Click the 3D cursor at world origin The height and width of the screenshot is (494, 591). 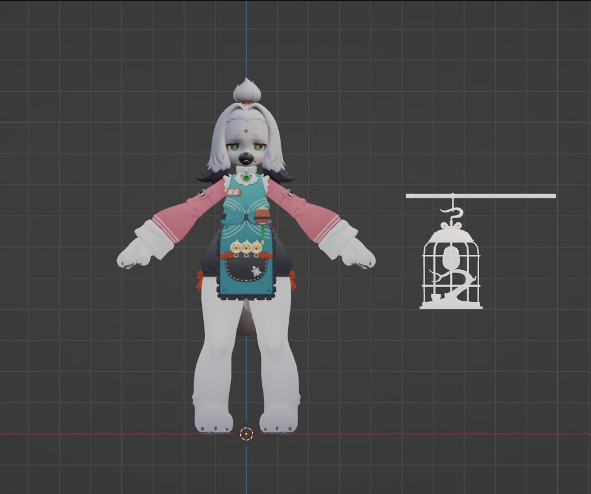point(246,434)
